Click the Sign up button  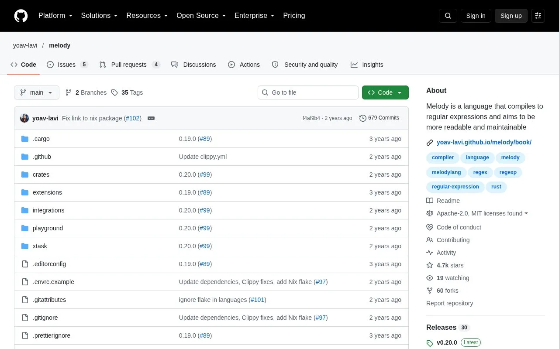(511, 16)
